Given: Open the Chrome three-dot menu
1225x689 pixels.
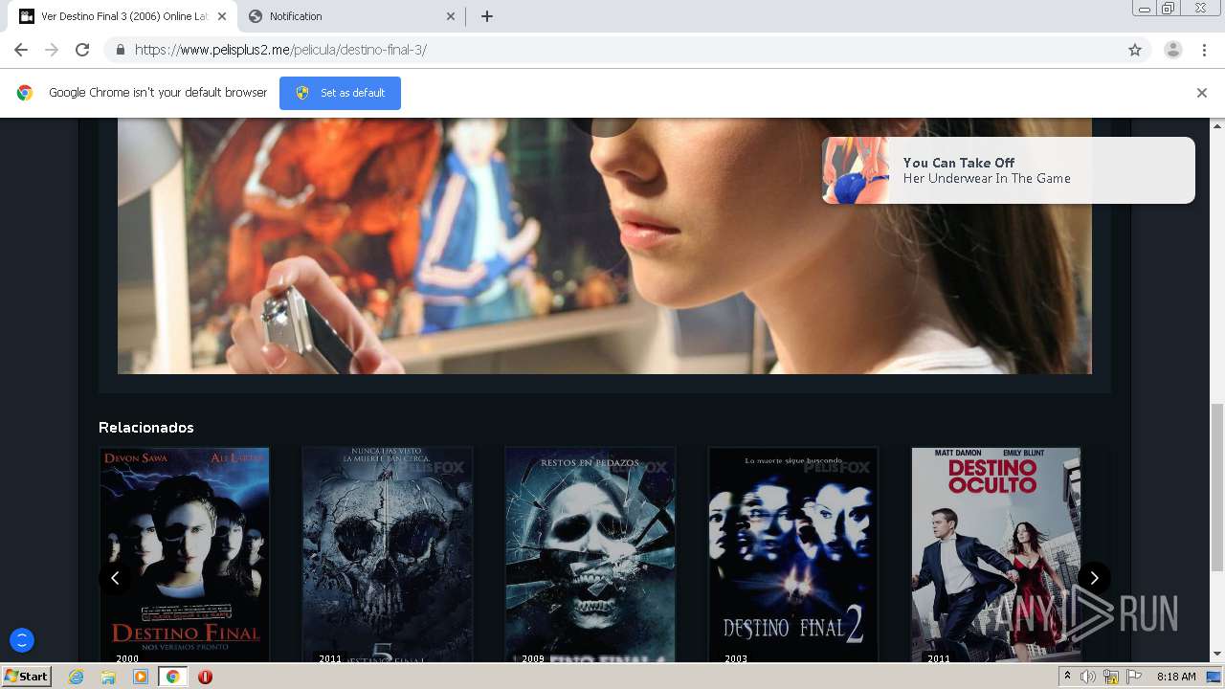Looking at the screenshot, I should [1204, 50].
